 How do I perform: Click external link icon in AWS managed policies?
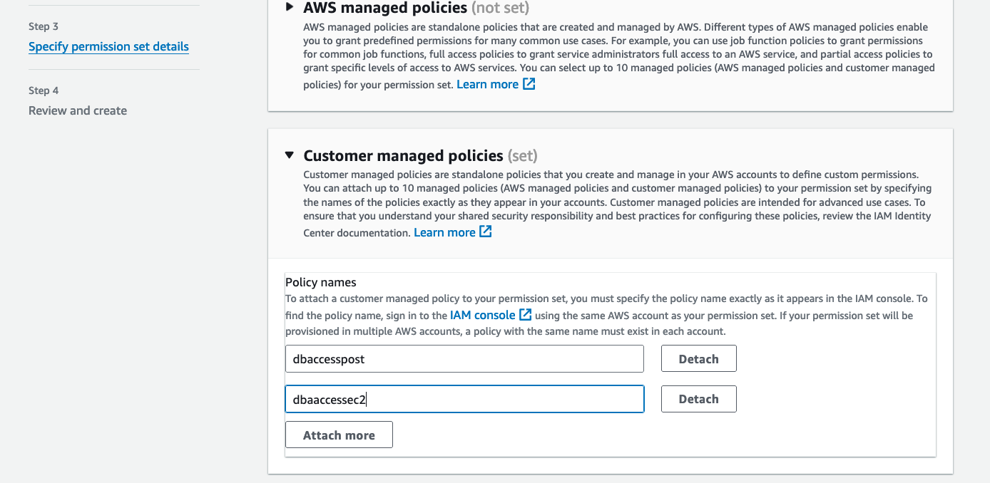[x=529, y=84]
